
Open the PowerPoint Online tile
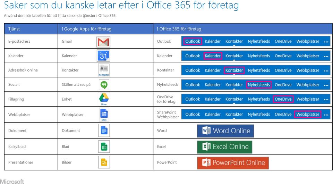(233, 163)
